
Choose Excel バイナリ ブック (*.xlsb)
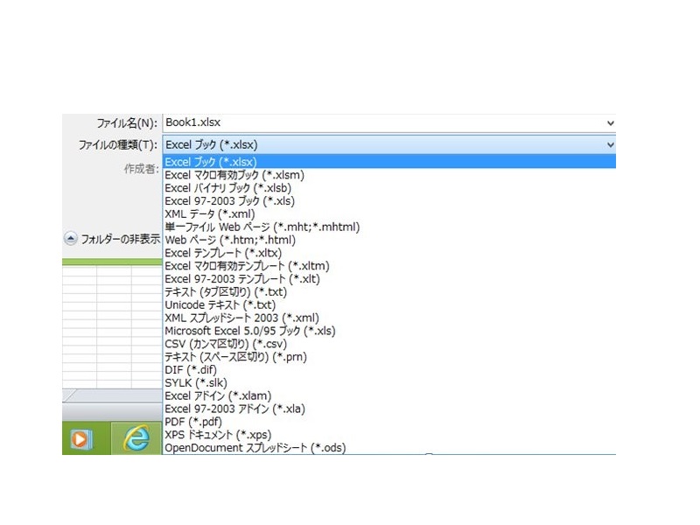coord(227,188)
